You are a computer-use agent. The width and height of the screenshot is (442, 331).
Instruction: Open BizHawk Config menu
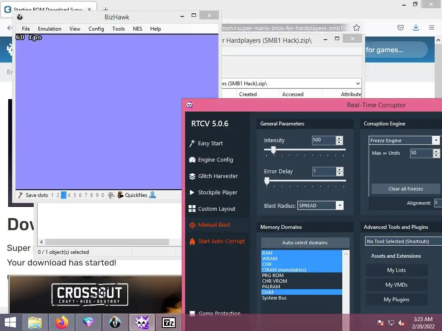[x=96, y=29]
